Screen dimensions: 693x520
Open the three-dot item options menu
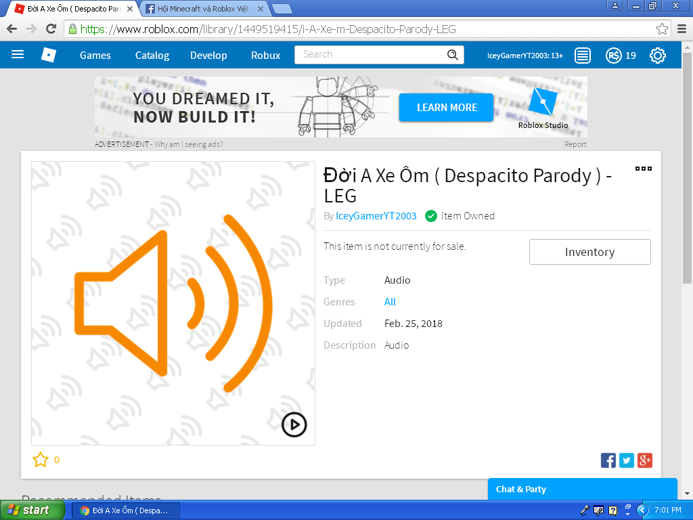(643, 169)
